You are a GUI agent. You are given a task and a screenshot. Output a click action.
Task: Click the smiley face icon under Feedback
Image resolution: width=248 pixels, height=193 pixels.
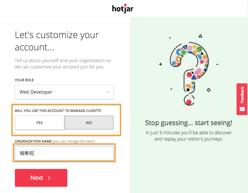point(242,109)
